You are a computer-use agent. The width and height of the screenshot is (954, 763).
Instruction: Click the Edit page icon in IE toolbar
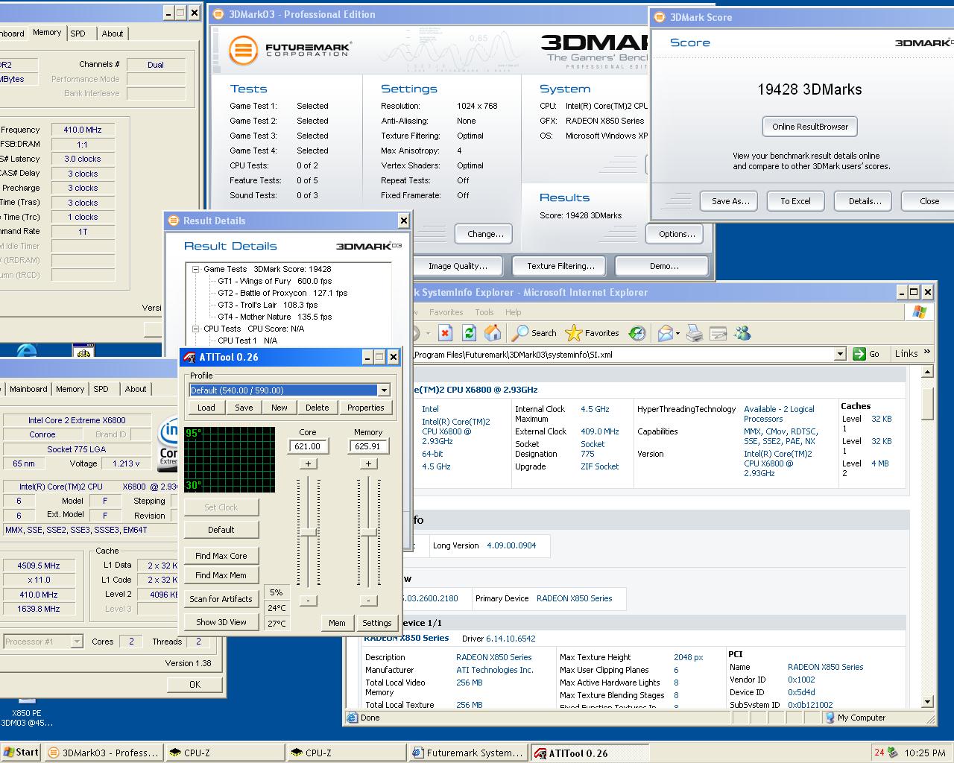tap(718, 333)
